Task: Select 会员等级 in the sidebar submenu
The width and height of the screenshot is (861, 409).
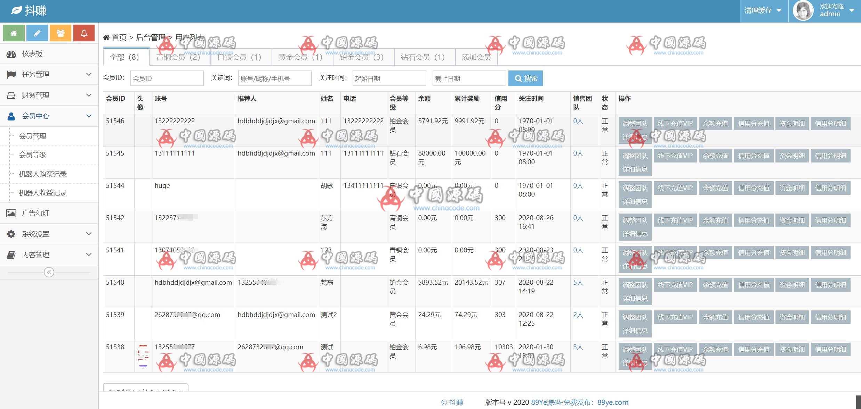Action: (33, 155)
